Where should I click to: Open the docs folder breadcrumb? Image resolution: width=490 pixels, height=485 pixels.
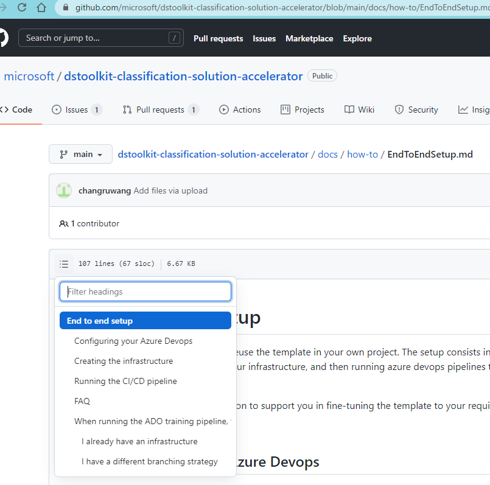tap(327, 155)
